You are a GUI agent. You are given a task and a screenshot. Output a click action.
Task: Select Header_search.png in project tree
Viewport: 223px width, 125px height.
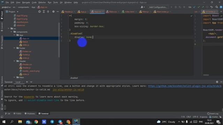[x=31, y=71]
